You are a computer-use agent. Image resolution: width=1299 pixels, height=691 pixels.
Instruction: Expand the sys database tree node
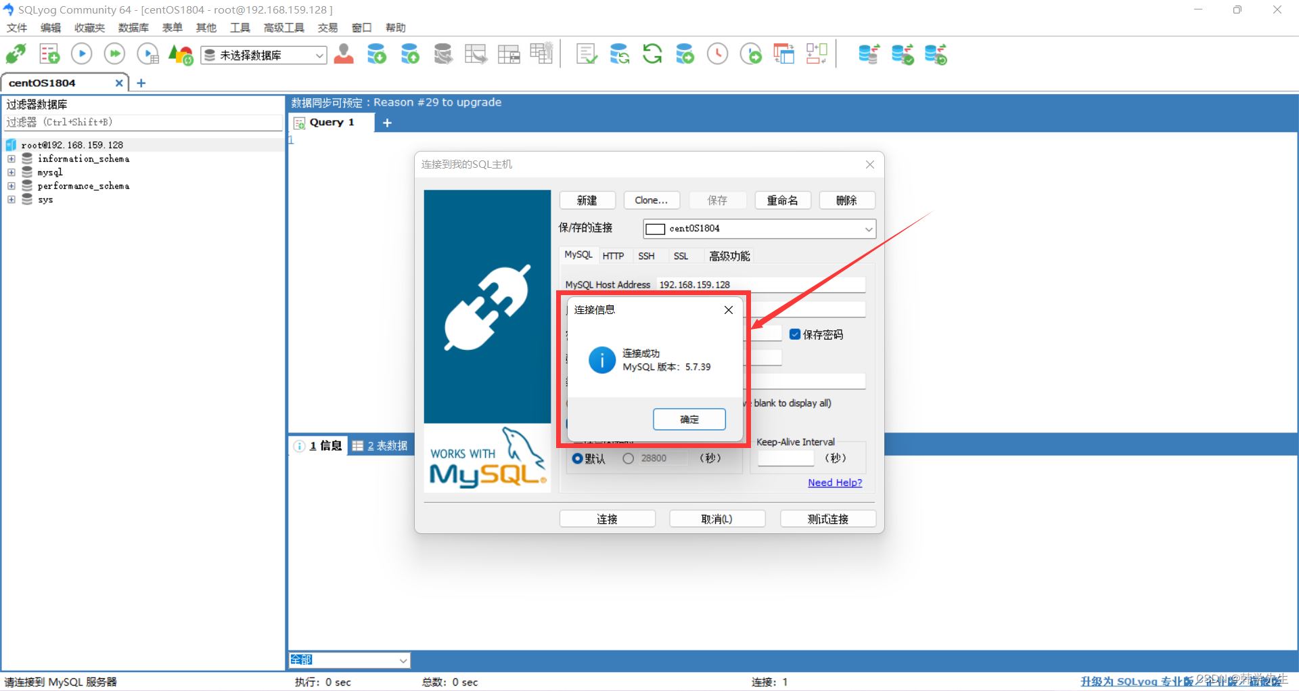pyautogui.click(x=12, y=200)
